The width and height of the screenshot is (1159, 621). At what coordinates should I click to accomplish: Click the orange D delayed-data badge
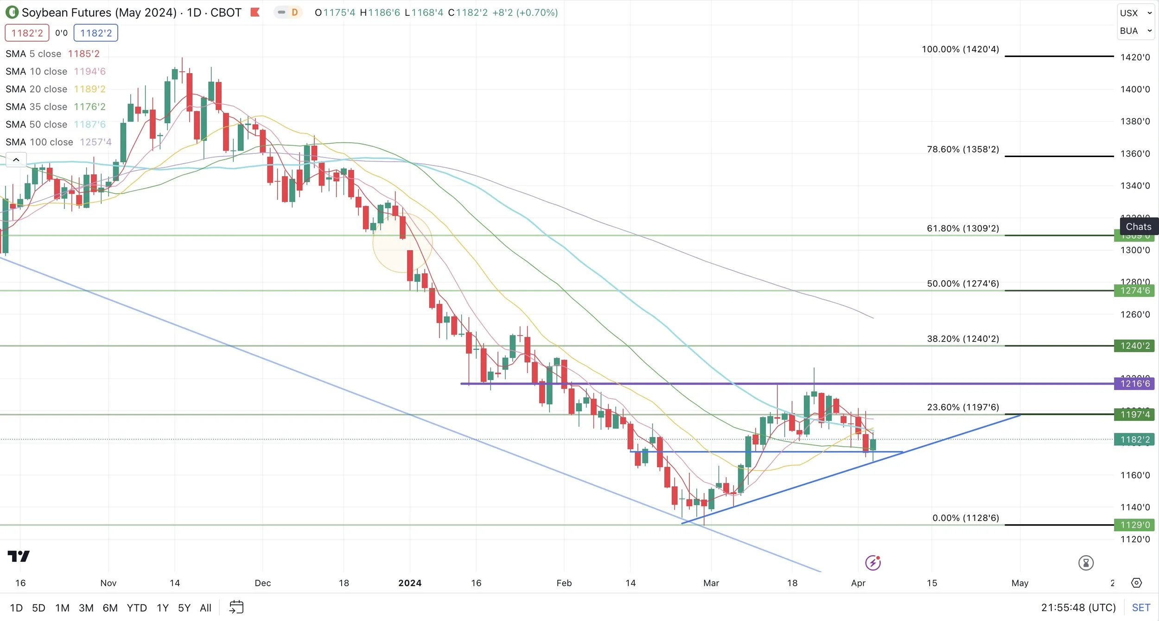(294, 13)
